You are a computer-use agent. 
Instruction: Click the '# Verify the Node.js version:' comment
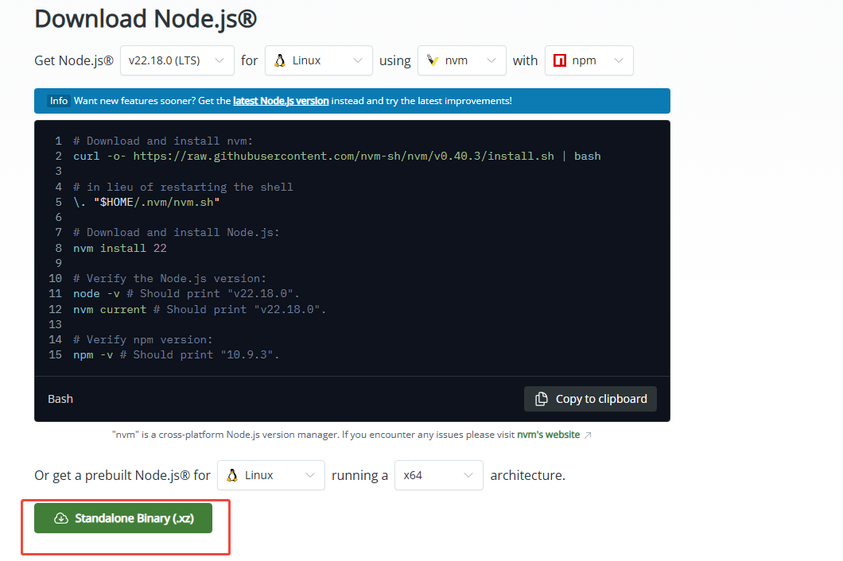click(x=169, y=278)
